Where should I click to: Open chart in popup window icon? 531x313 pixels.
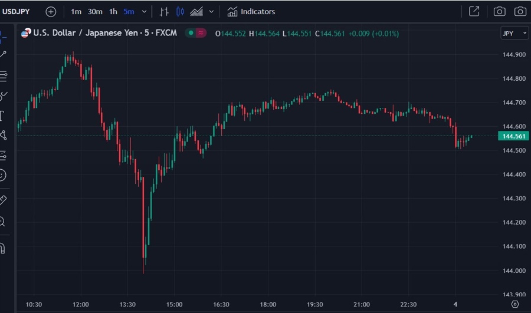click(474, 12)
